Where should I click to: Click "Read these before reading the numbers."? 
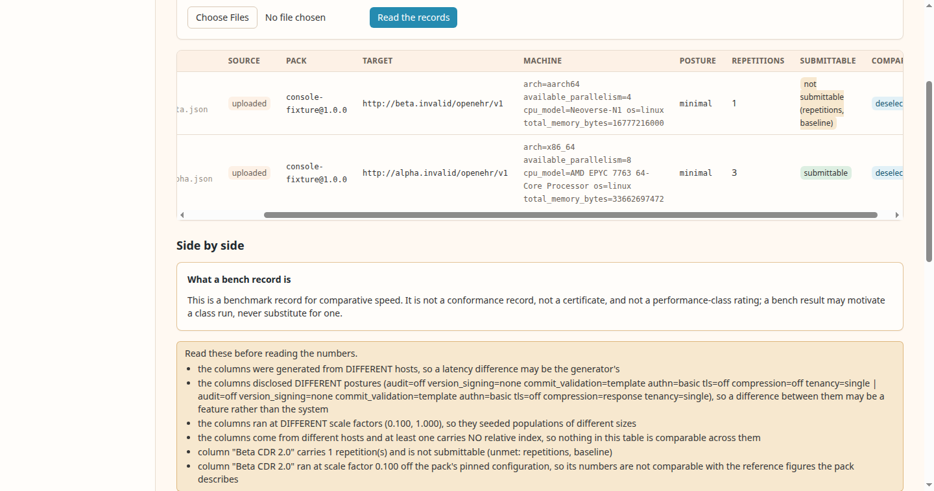pos(271,353)
